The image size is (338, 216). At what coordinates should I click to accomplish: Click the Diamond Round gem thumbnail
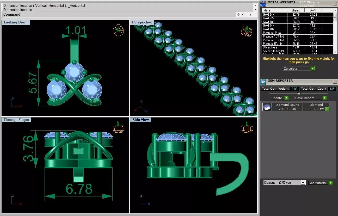(267, 107)
